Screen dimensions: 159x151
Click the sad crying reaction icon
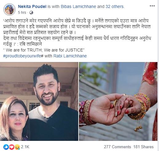coord(17,147)
